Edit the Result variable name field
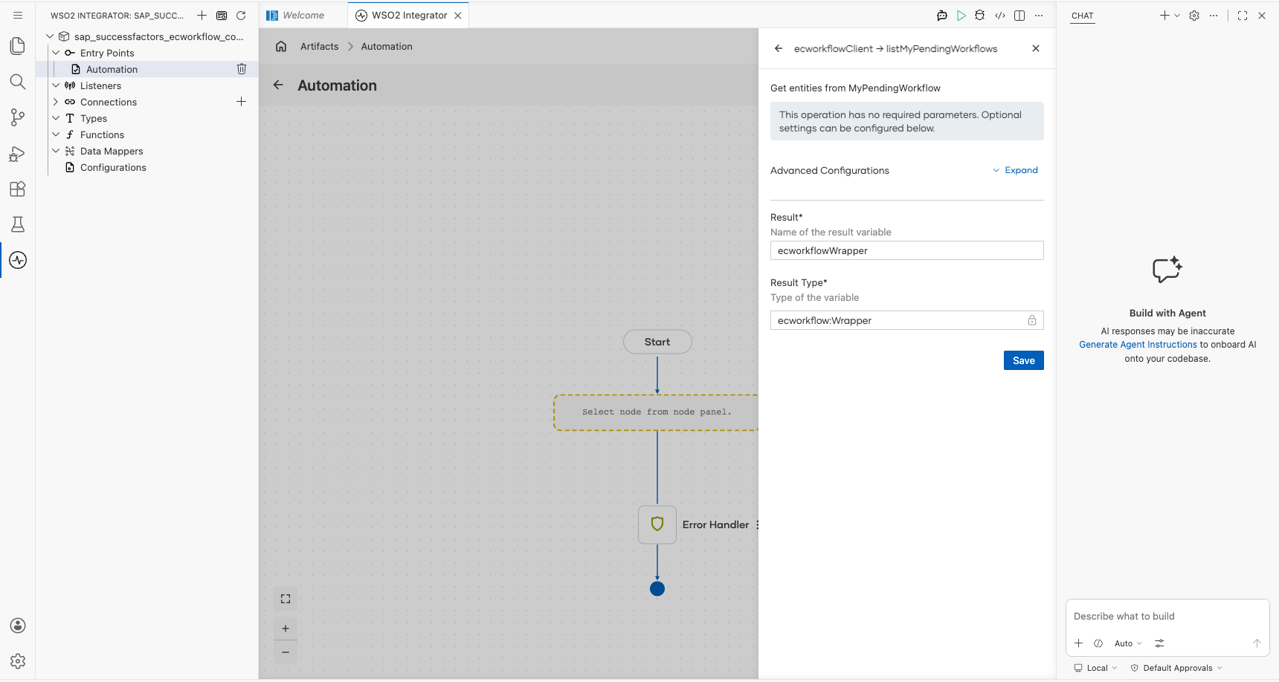The height and width of the screenshot is (682, 1279). click(x=907, y=250)
